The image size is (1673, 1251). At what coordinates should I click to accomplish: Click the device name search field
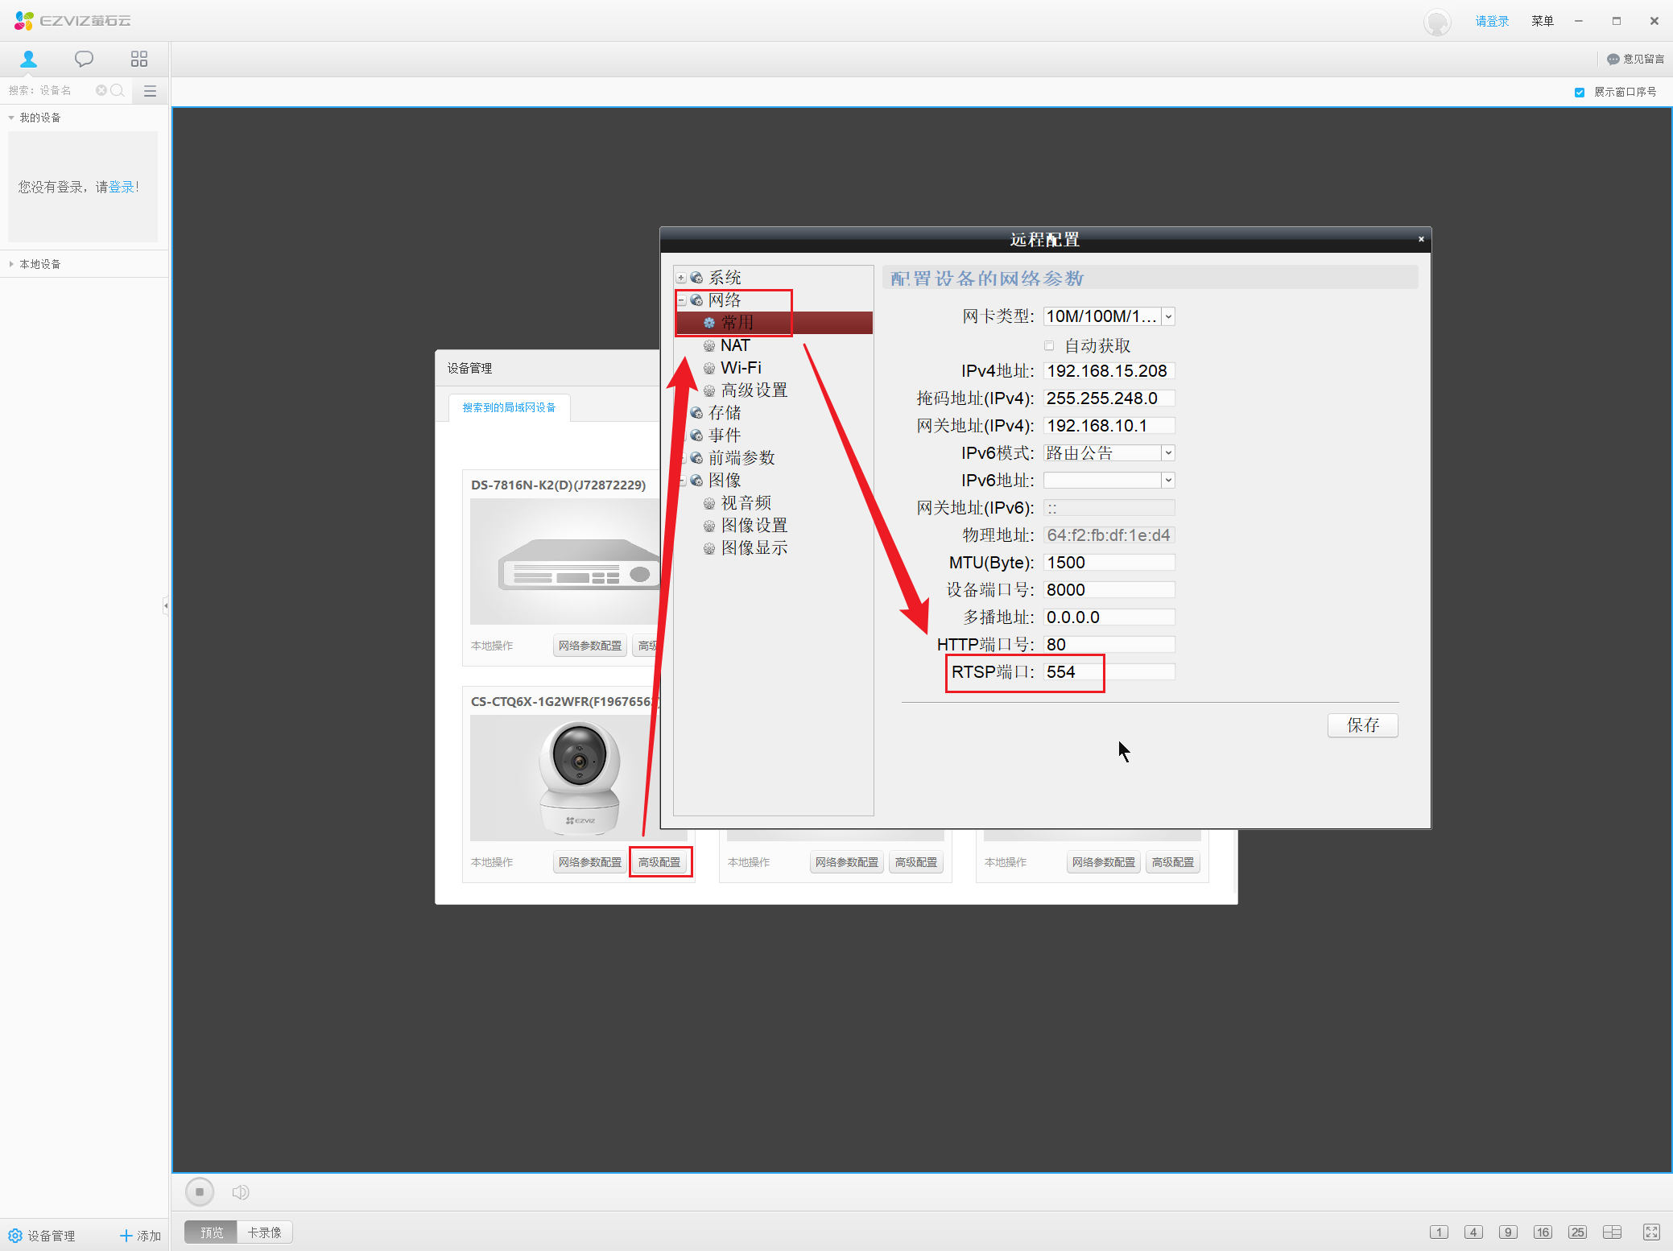point(50,90)
